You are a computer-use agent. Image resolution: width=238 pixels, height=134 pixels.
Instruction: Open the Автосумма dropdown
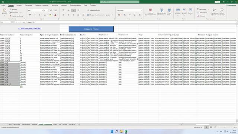tap(208, 9)
